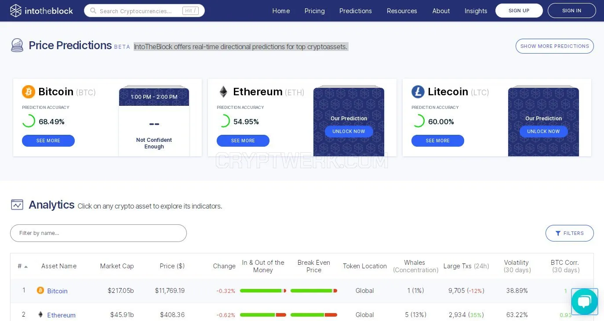604x321 pixels.
Task: Sort the table by rank number
Action: click(x=22, y=266)
